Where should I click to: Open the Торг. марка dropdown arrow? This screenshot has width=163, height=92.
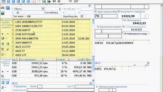coord(25,16)
